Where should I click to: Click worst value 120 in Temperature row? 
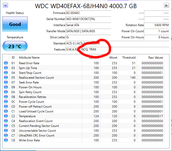coord(114,116)
